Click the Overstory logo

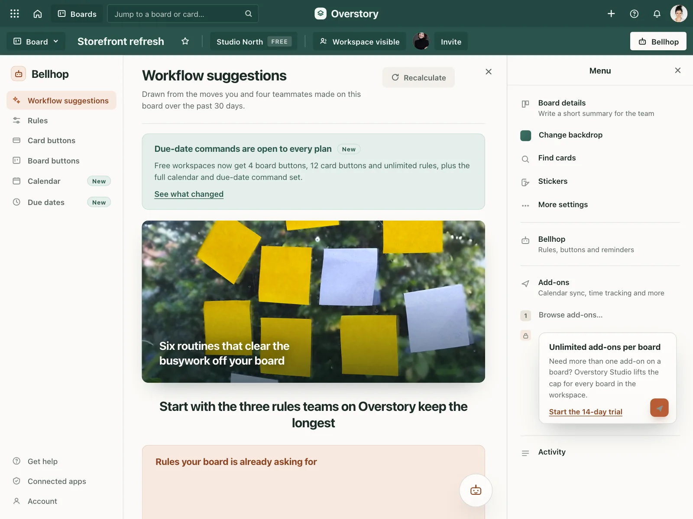tap(346, 14)
